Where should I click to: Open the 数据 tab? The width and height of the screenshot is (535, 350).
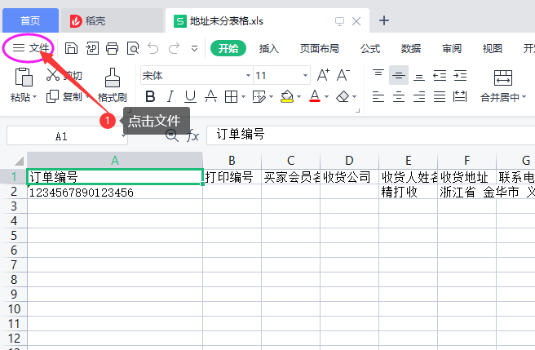point(411,48)
